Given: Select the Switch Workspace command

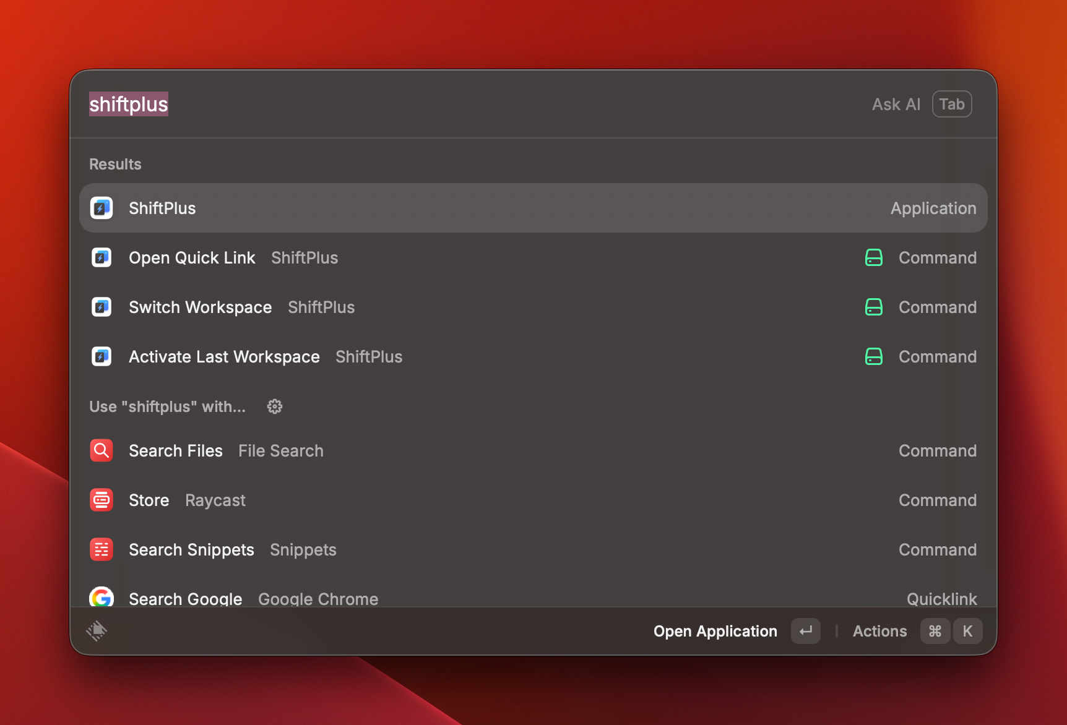Looking at the screenshot, I should pos(533,307).
